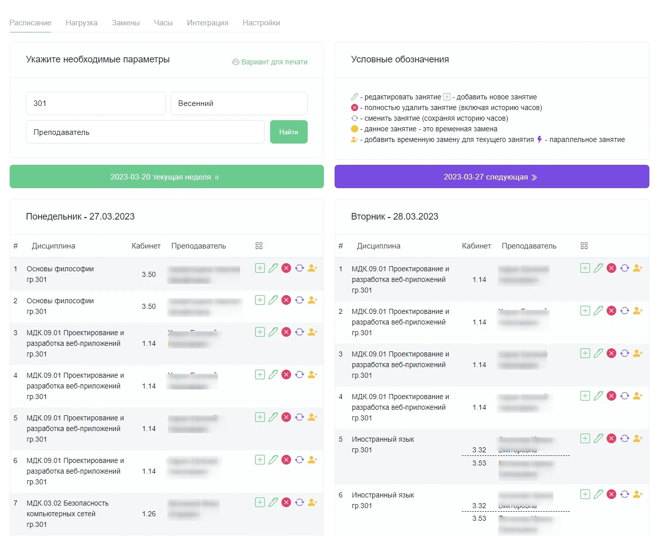Edit Monday lesson 7 МДК.03.02 Безопасность

tap(273, 503)
